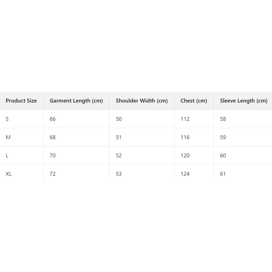Click the Shoulder Width (cm) header
Image resolution: width=272 pixels, height=272 pixels.
pyautogui.click(x=142, y=101)
